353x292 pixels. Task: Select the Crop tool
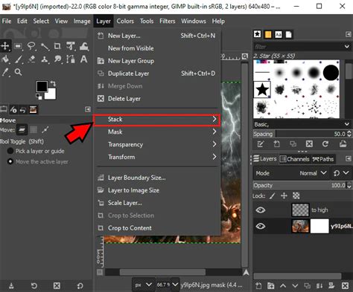(57, 46)
